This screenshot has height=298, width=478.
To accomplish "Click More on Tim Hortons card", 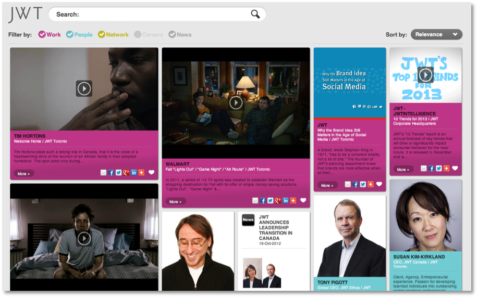I will point(24,174).
